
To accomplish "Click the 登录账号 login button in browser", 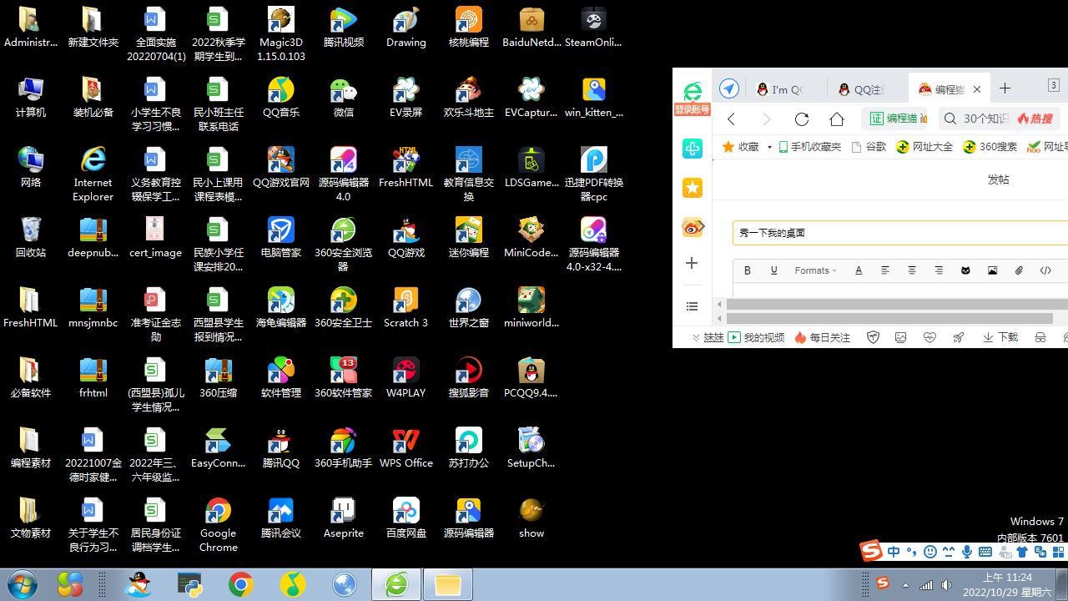I will [x=692, y=109].
